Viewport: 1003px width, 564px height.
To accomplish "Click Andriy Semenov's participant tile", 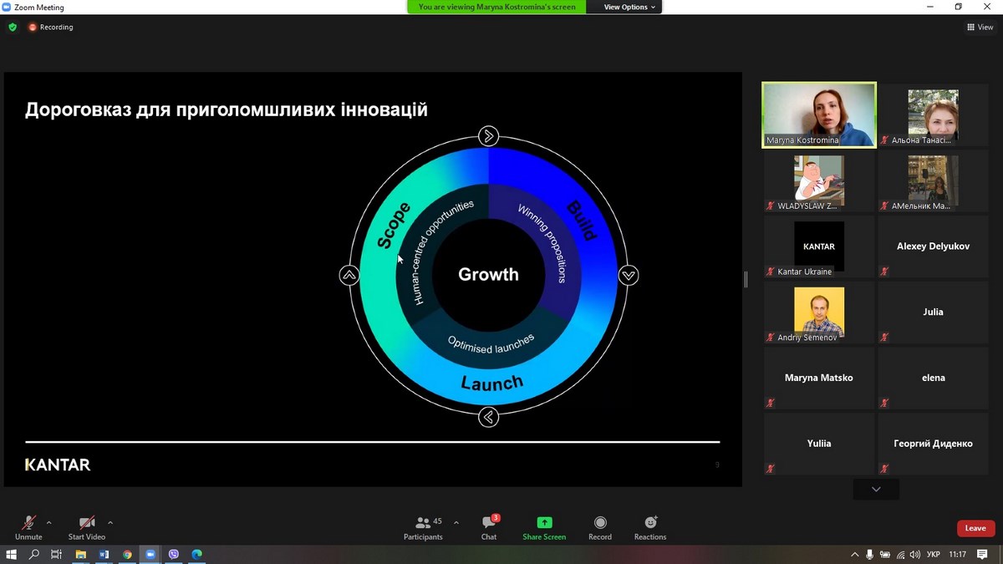I will 819,312.
